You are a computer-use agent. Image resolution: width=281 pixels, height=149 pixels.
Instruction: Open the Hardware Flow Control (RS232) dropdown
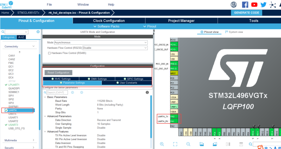115,48
